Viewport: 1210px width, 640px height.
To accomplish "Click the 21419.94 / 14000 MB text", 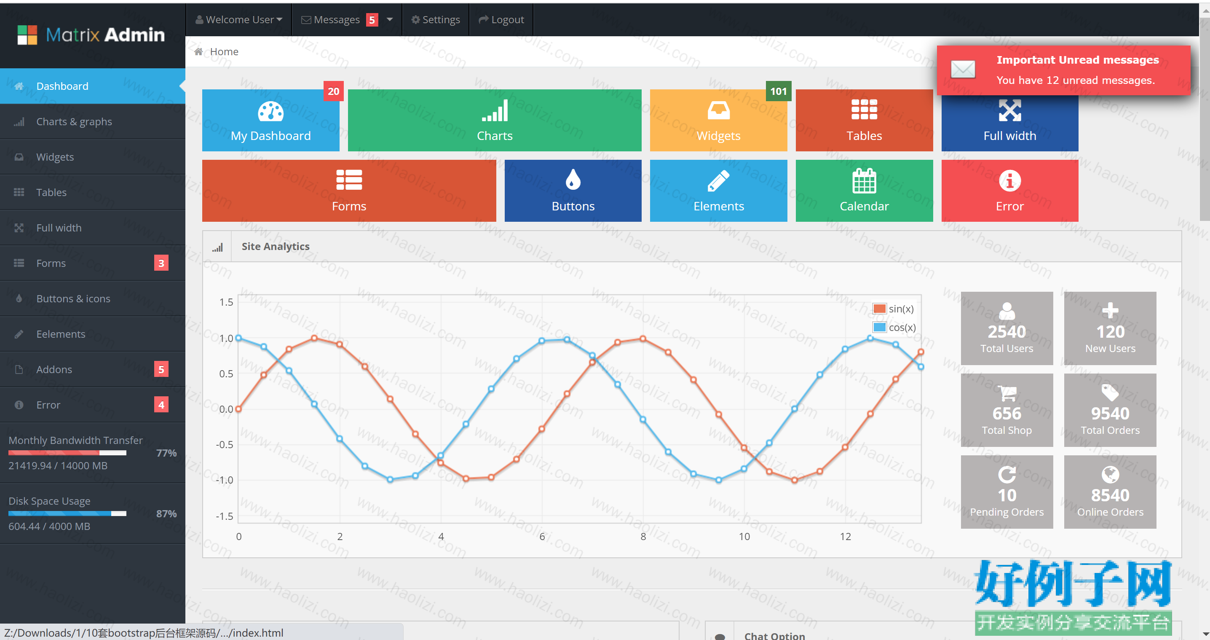I will click(x=58, y=466).
